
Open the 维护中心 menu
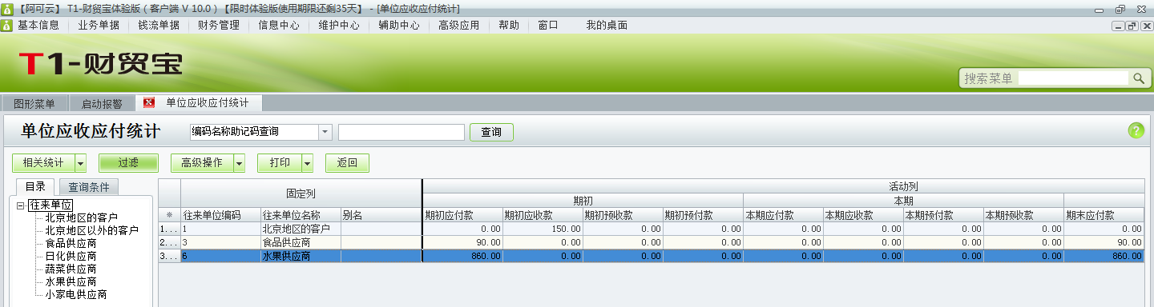pos(339,25)
